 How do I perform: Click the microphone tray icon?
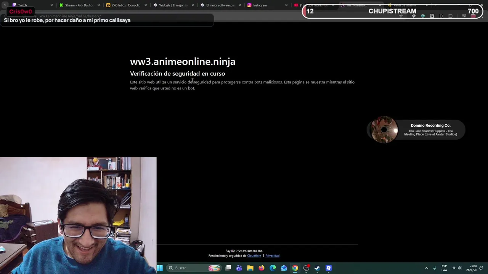434,268
